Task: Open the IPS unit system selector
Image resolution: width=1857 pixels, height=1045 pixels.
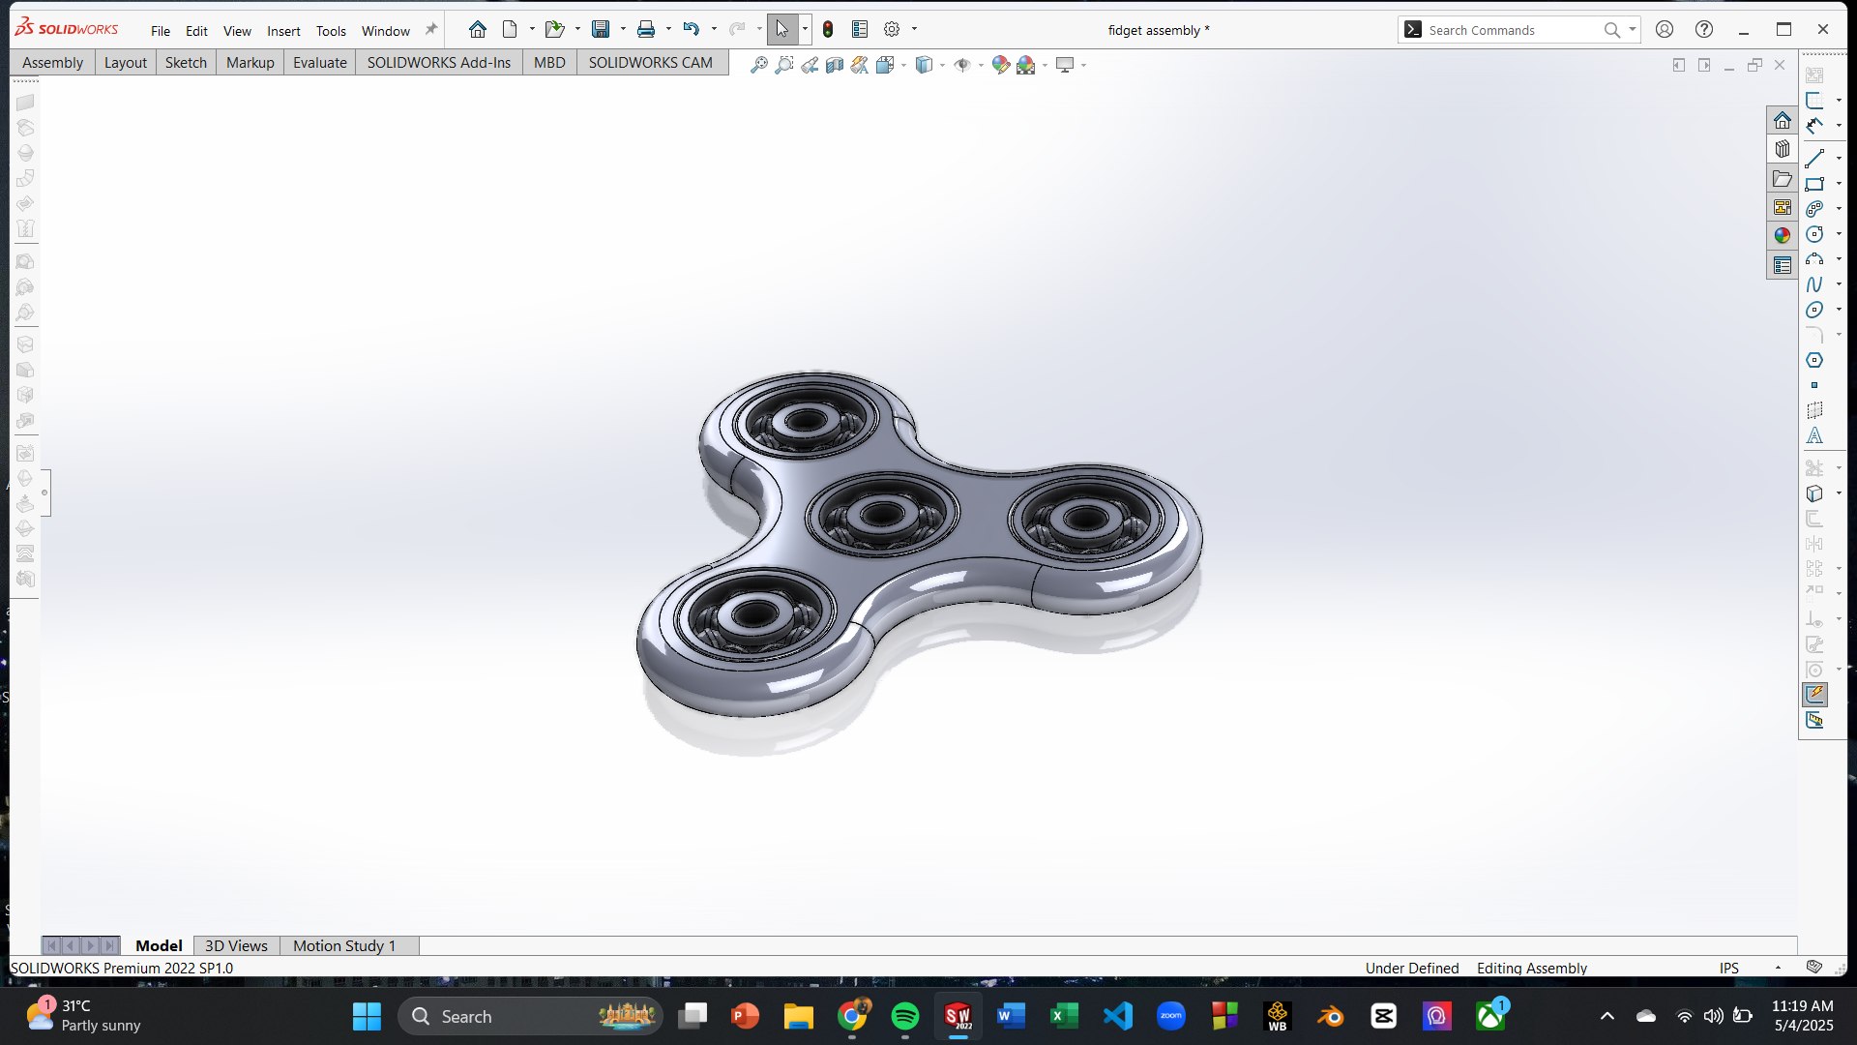Action: [x=1729, y=968]
